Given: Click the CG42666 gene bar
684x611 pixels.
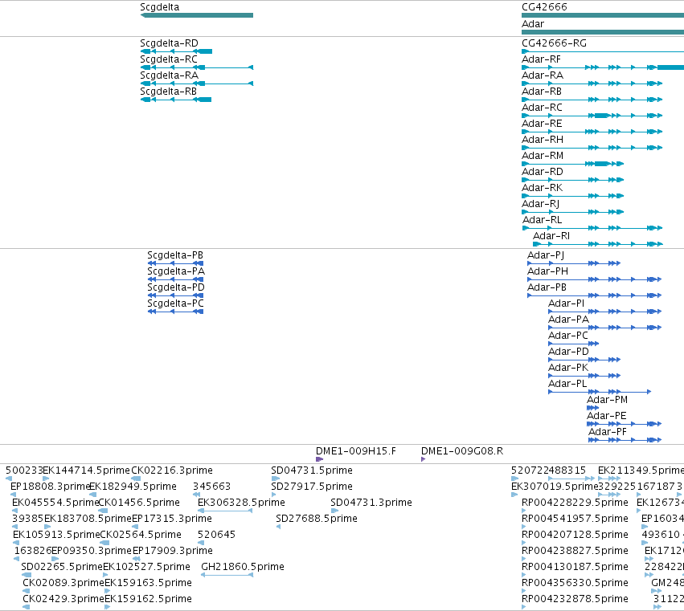Looking at the screenshot, I should (x=603, y=15).
